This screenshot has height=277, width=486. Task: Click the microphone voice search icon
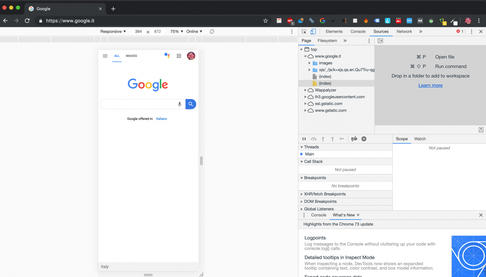[x=180, y=104]
